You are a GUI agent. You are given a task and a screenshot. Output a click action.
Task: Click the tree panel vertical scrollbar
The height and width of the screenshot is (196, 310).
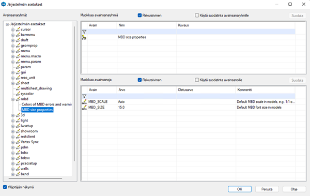(74, 94)
